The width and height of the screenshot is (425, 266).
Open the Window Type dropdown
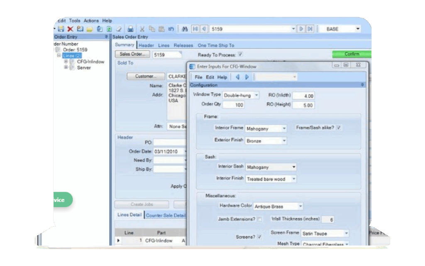click(256, 95)
